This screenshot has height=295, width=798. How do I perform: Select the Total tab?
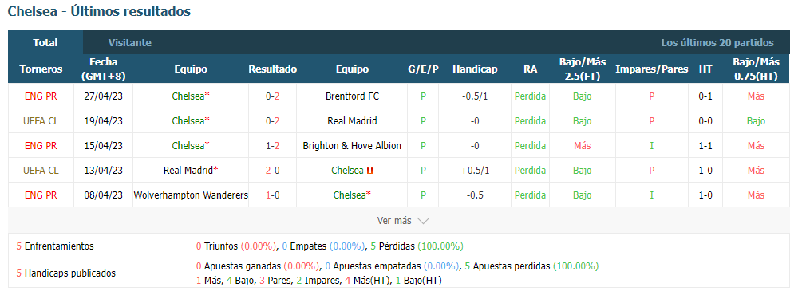pos(45,43)
